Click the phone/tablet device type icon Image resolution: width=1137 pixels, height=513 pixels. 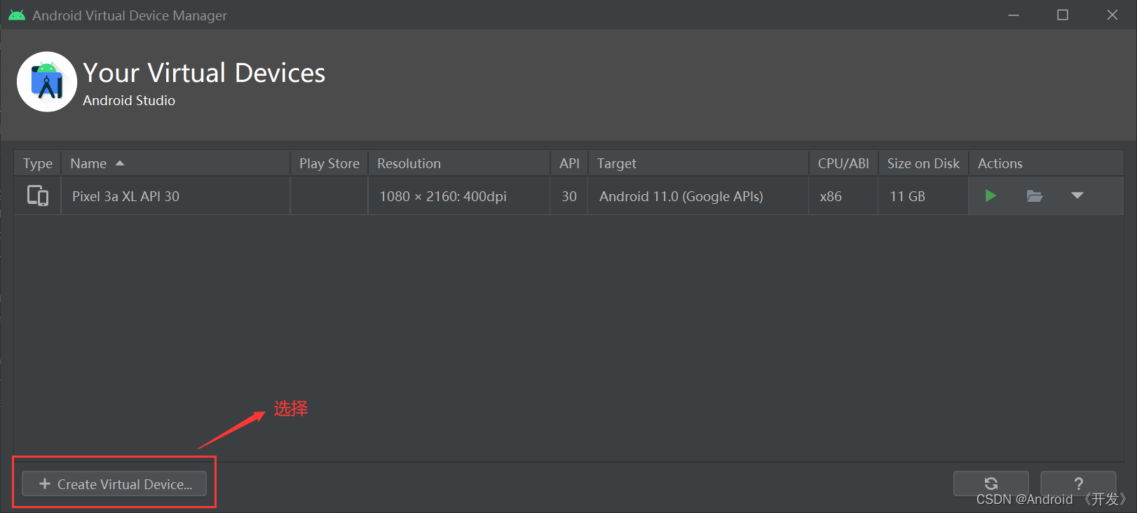38,196
